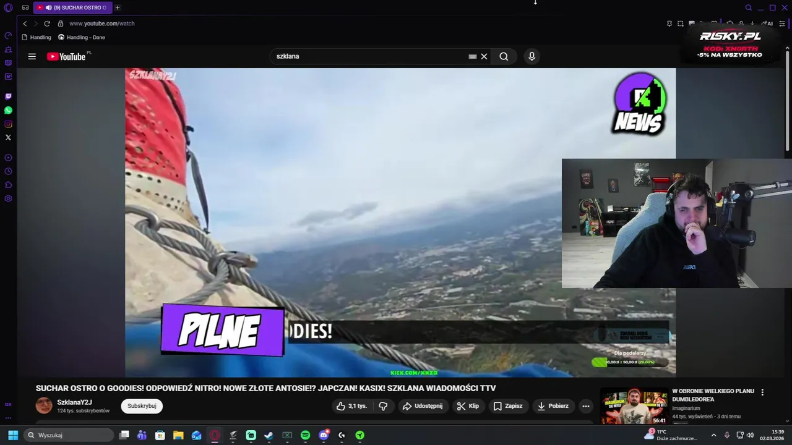The width and height of the screenshot is (792, 445).
Task: Open the Opera GX main menu logo
Action: (8, 7)
